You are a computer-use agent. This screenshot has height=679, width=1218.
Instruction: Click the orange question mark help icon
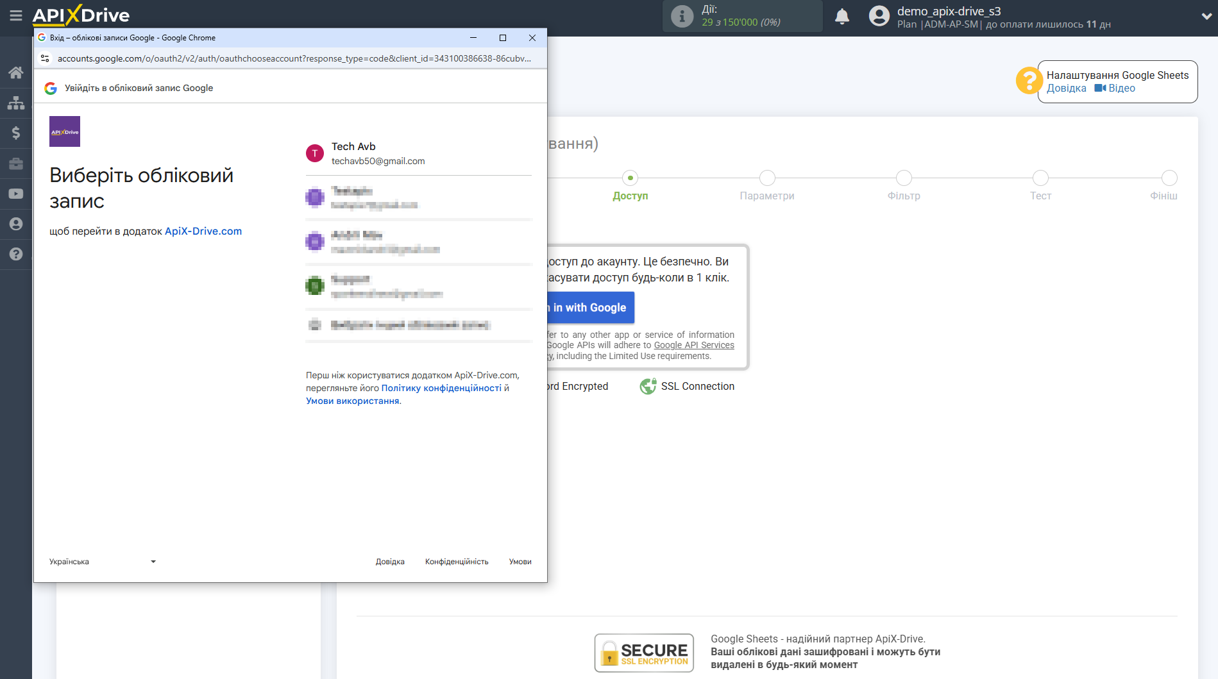click(x=1029, y=81)
